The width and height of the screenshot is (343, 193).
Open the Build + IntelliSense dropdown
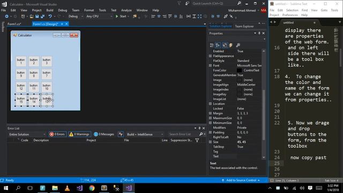[145, 135]
